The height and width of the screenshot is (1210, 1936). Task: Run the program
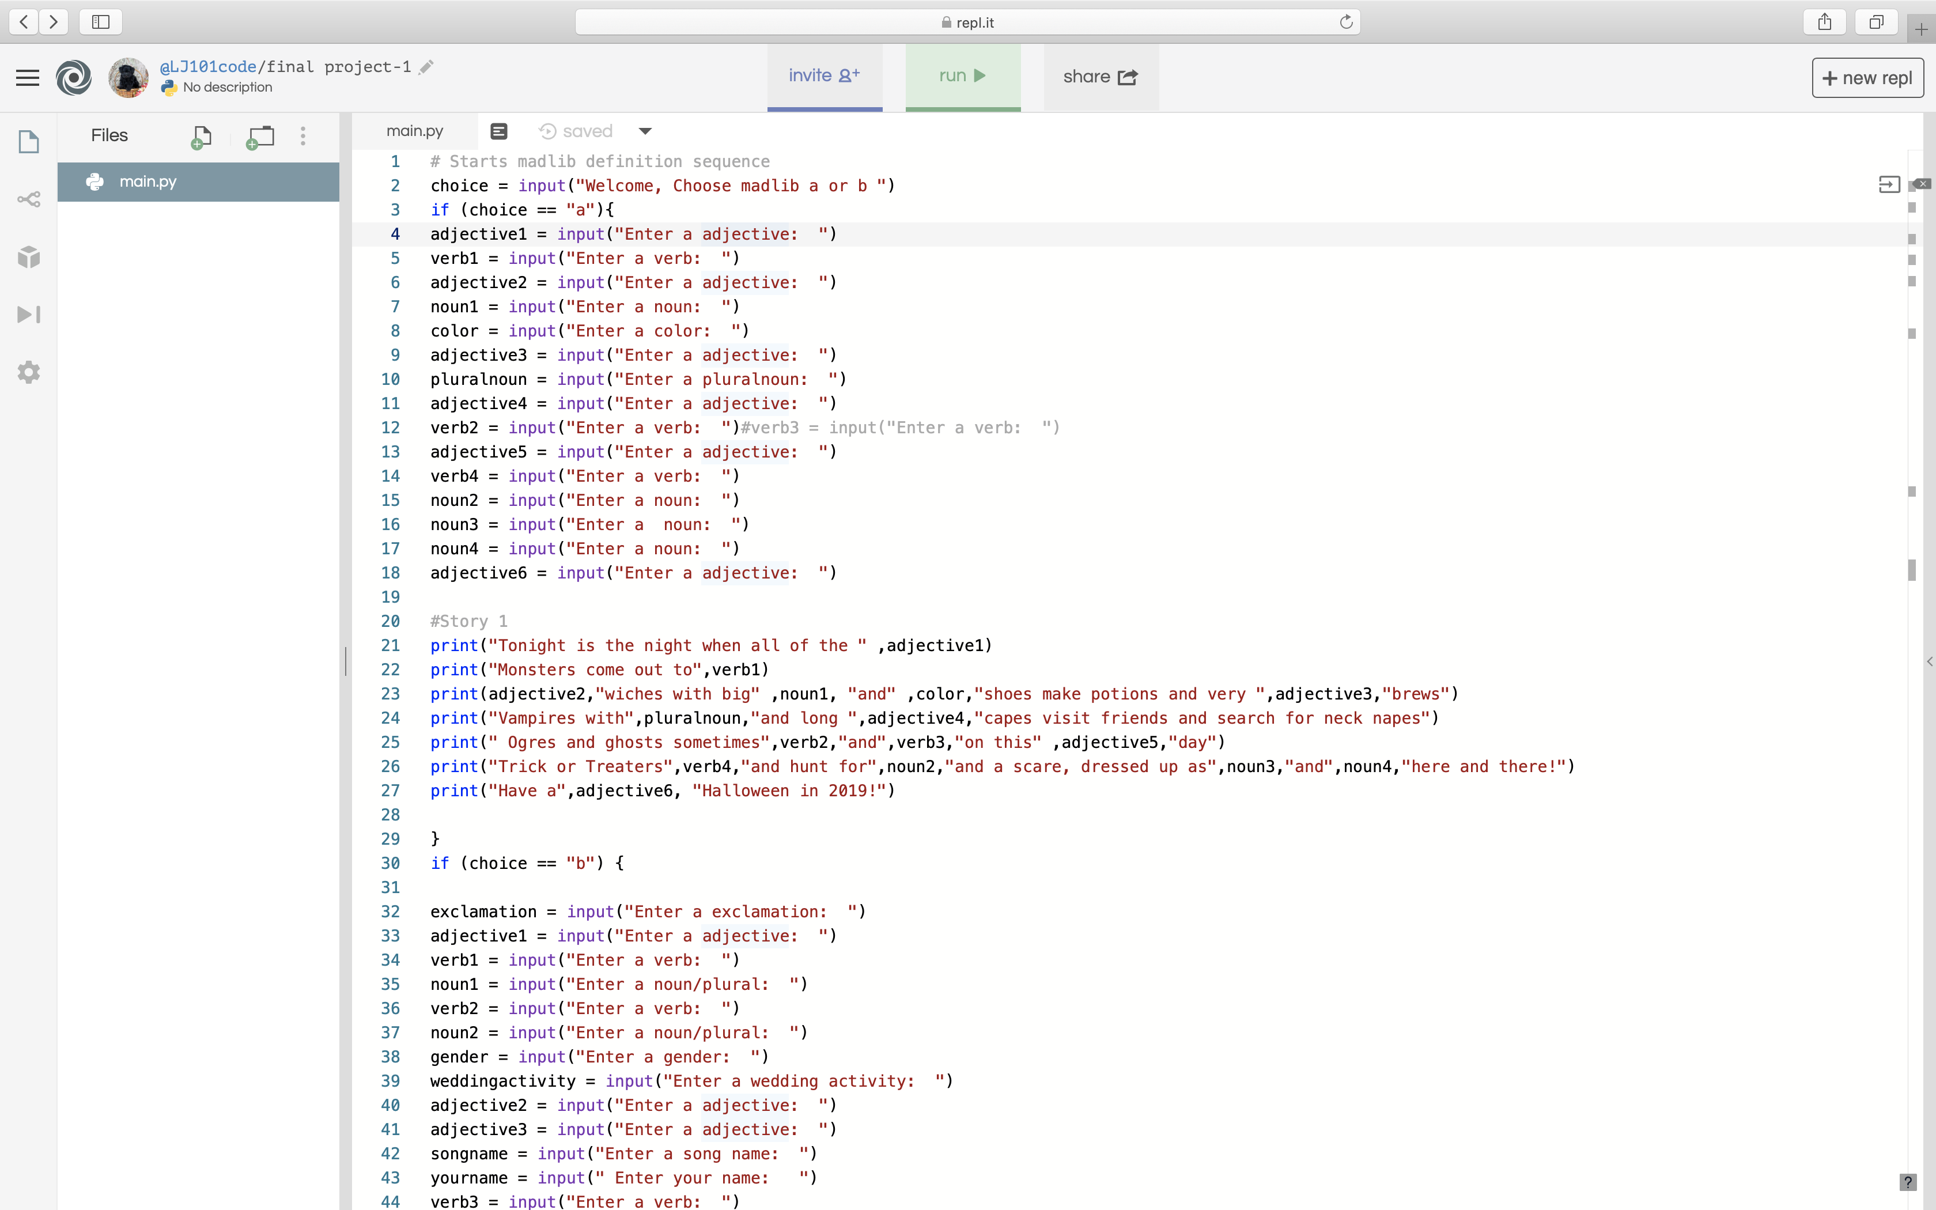click(962, 76)
